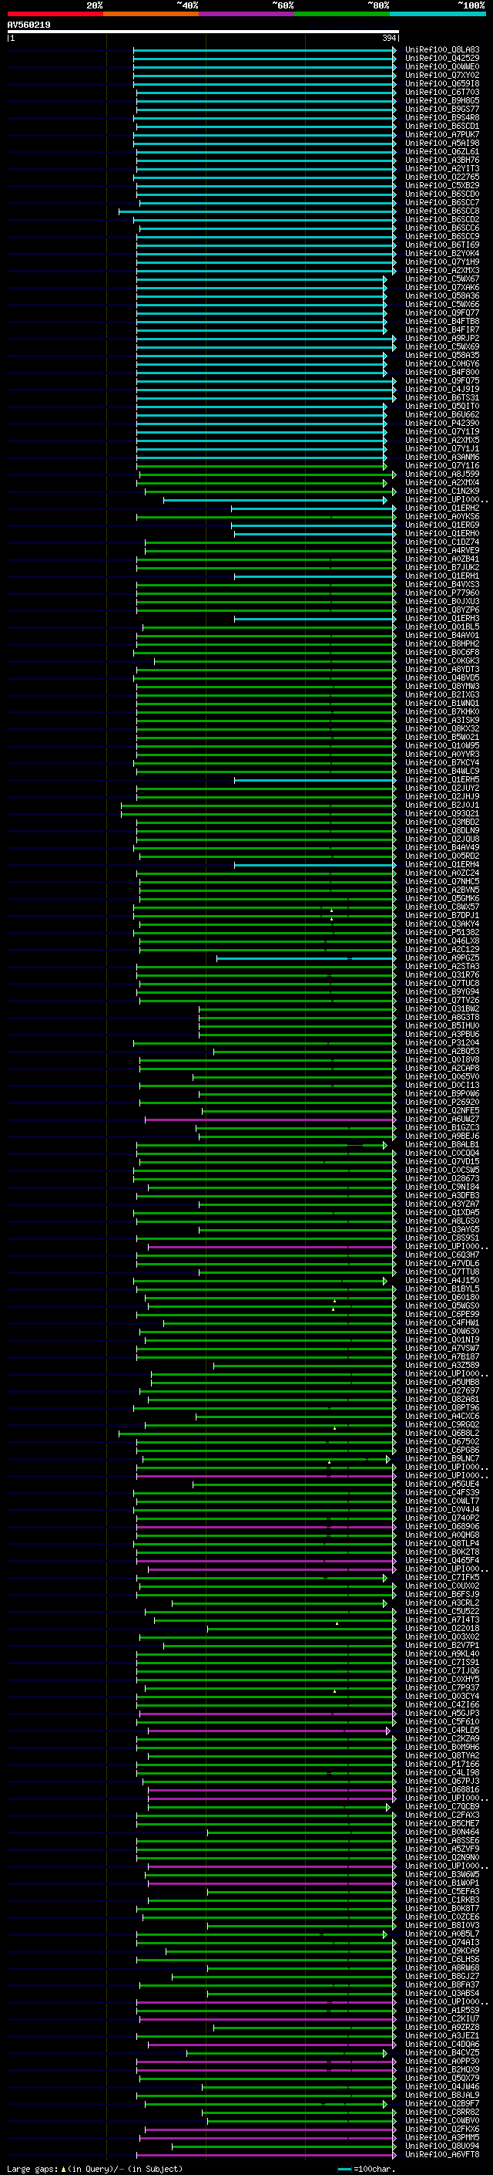Viewport: 493px width, 2175px height.
Task: Click the cyan ~100% identity legend segment
Action: click(x=438, y=14)
